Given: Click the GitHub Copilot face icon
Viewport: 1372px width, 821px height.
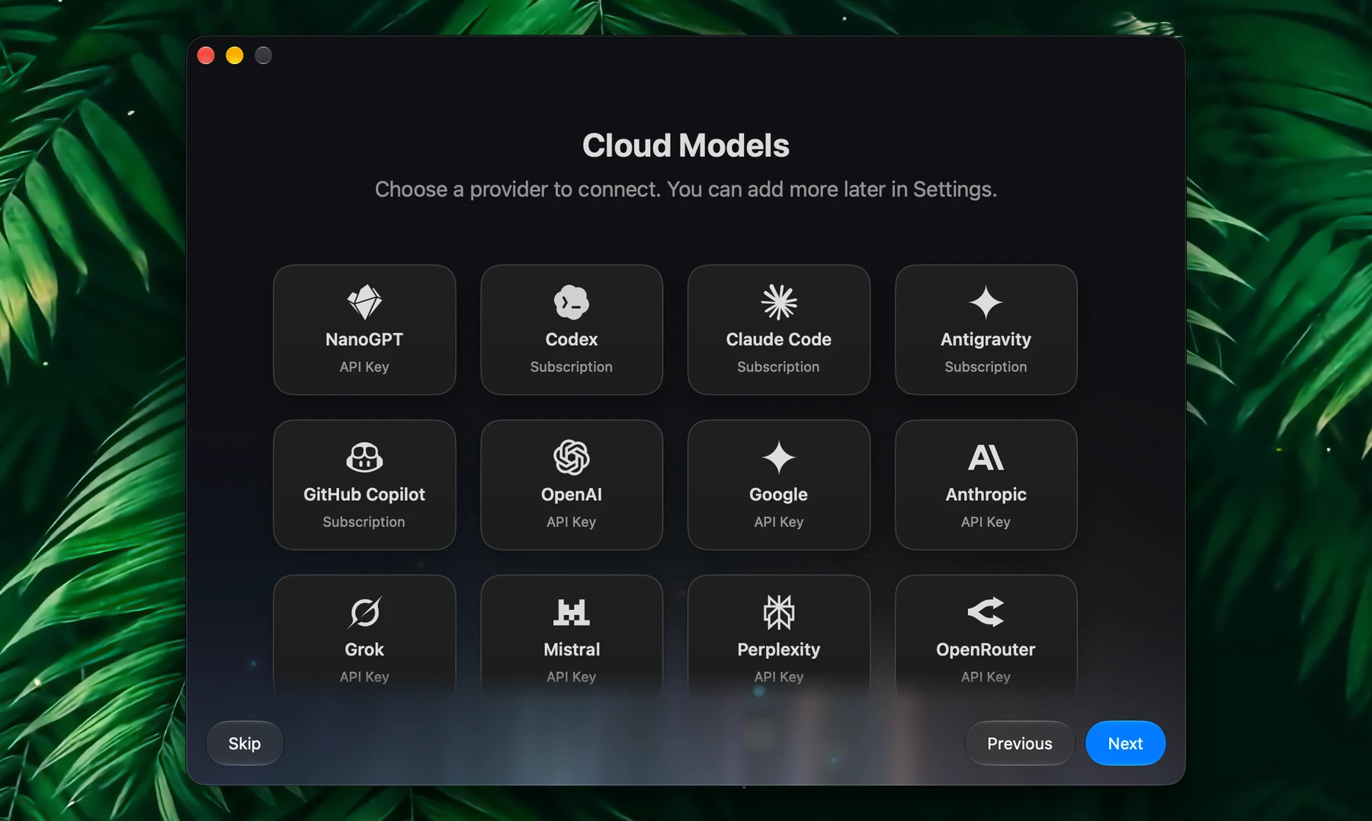Looking at the screenshot, I should (x=364, y=457).
